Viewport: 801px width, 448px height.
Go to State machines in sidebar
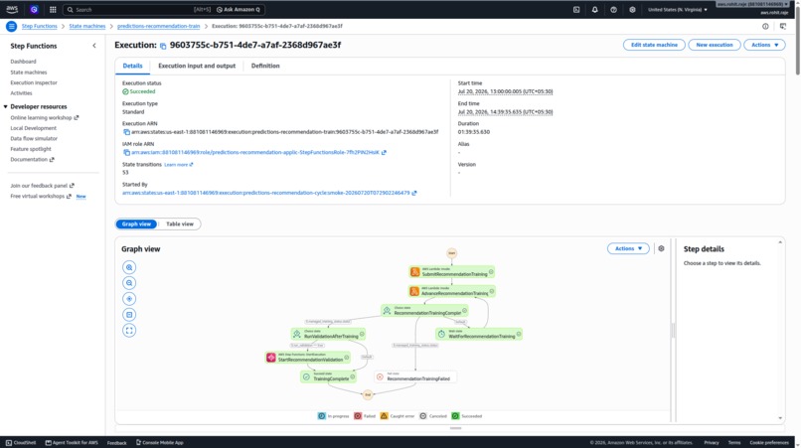29,73
